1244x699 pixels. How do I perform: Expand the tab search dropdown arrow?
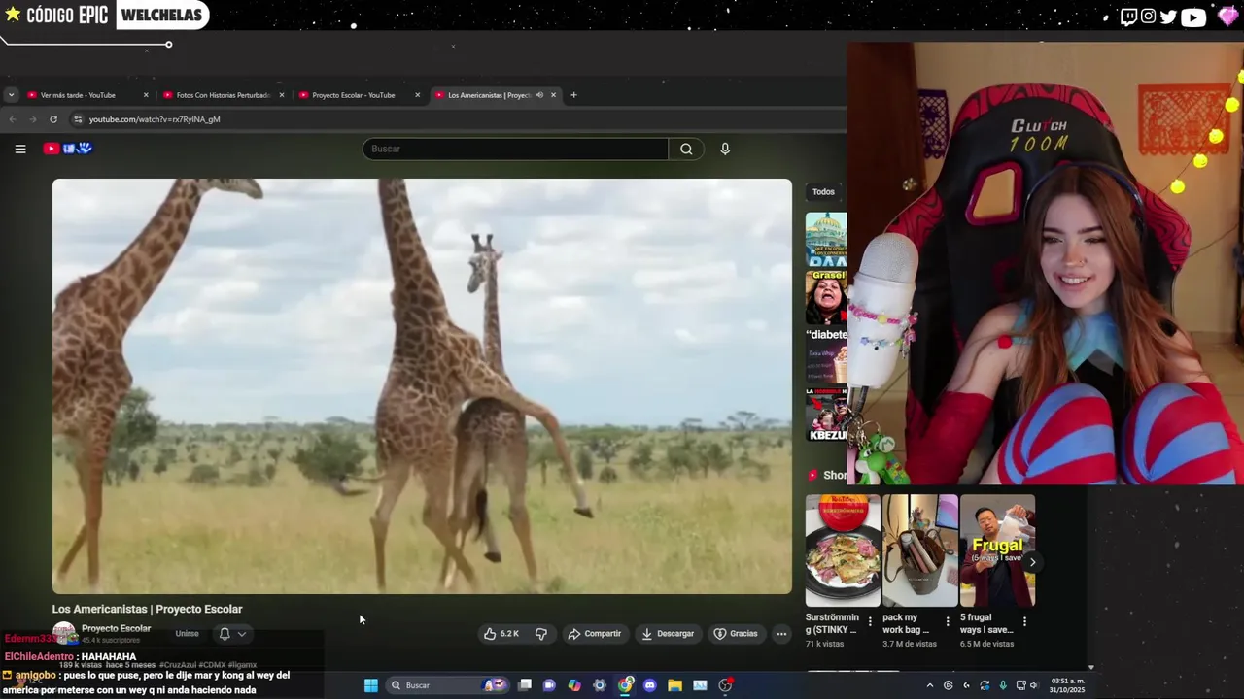click(x=10, y=95)
